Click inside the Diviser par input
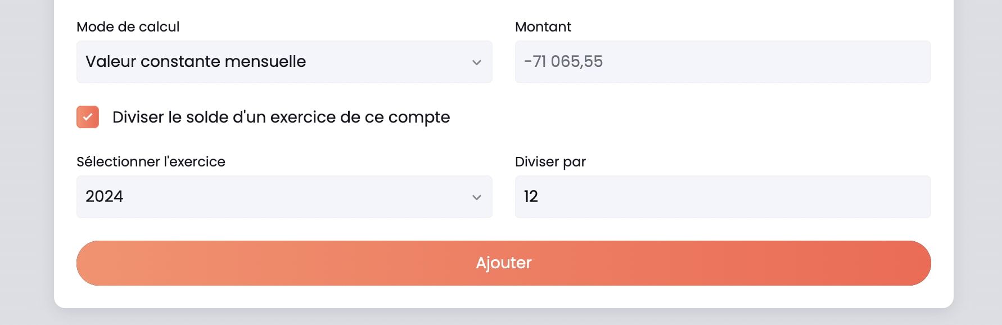This screenshot has width=1002, height=325. (723, 196)
